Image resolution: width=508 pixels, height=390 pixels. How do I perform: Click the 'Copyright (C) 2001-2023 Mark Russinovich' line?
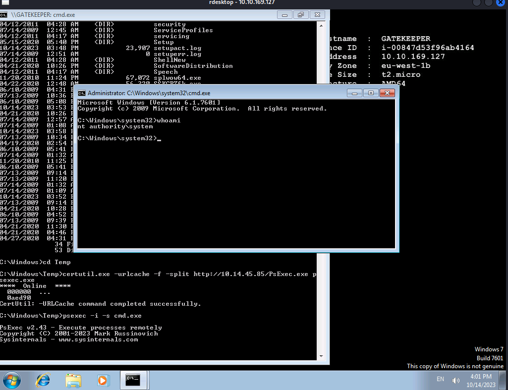click(79, 334)
